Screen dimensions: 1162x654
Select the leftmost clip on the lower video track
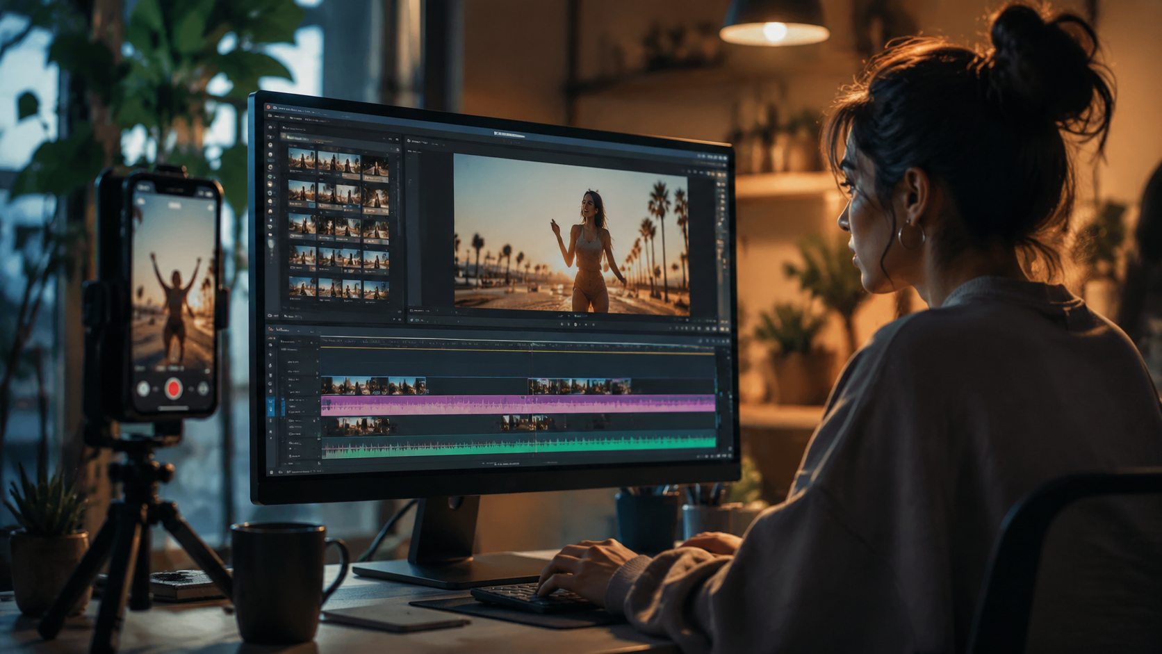coord(359,425)
